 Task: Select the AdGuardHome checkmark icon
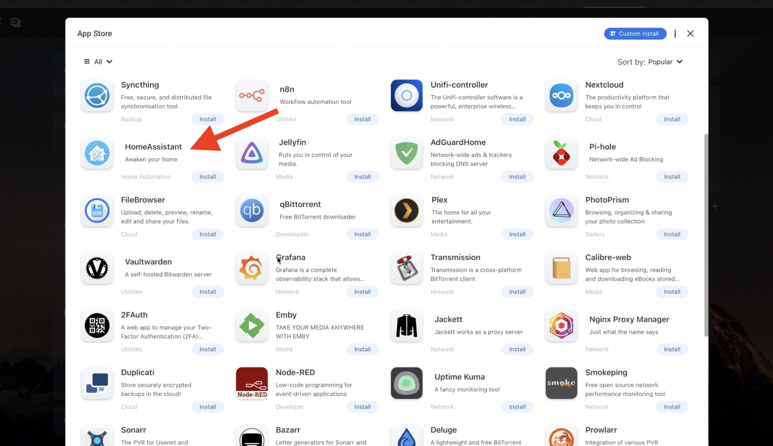pos(407,153)
